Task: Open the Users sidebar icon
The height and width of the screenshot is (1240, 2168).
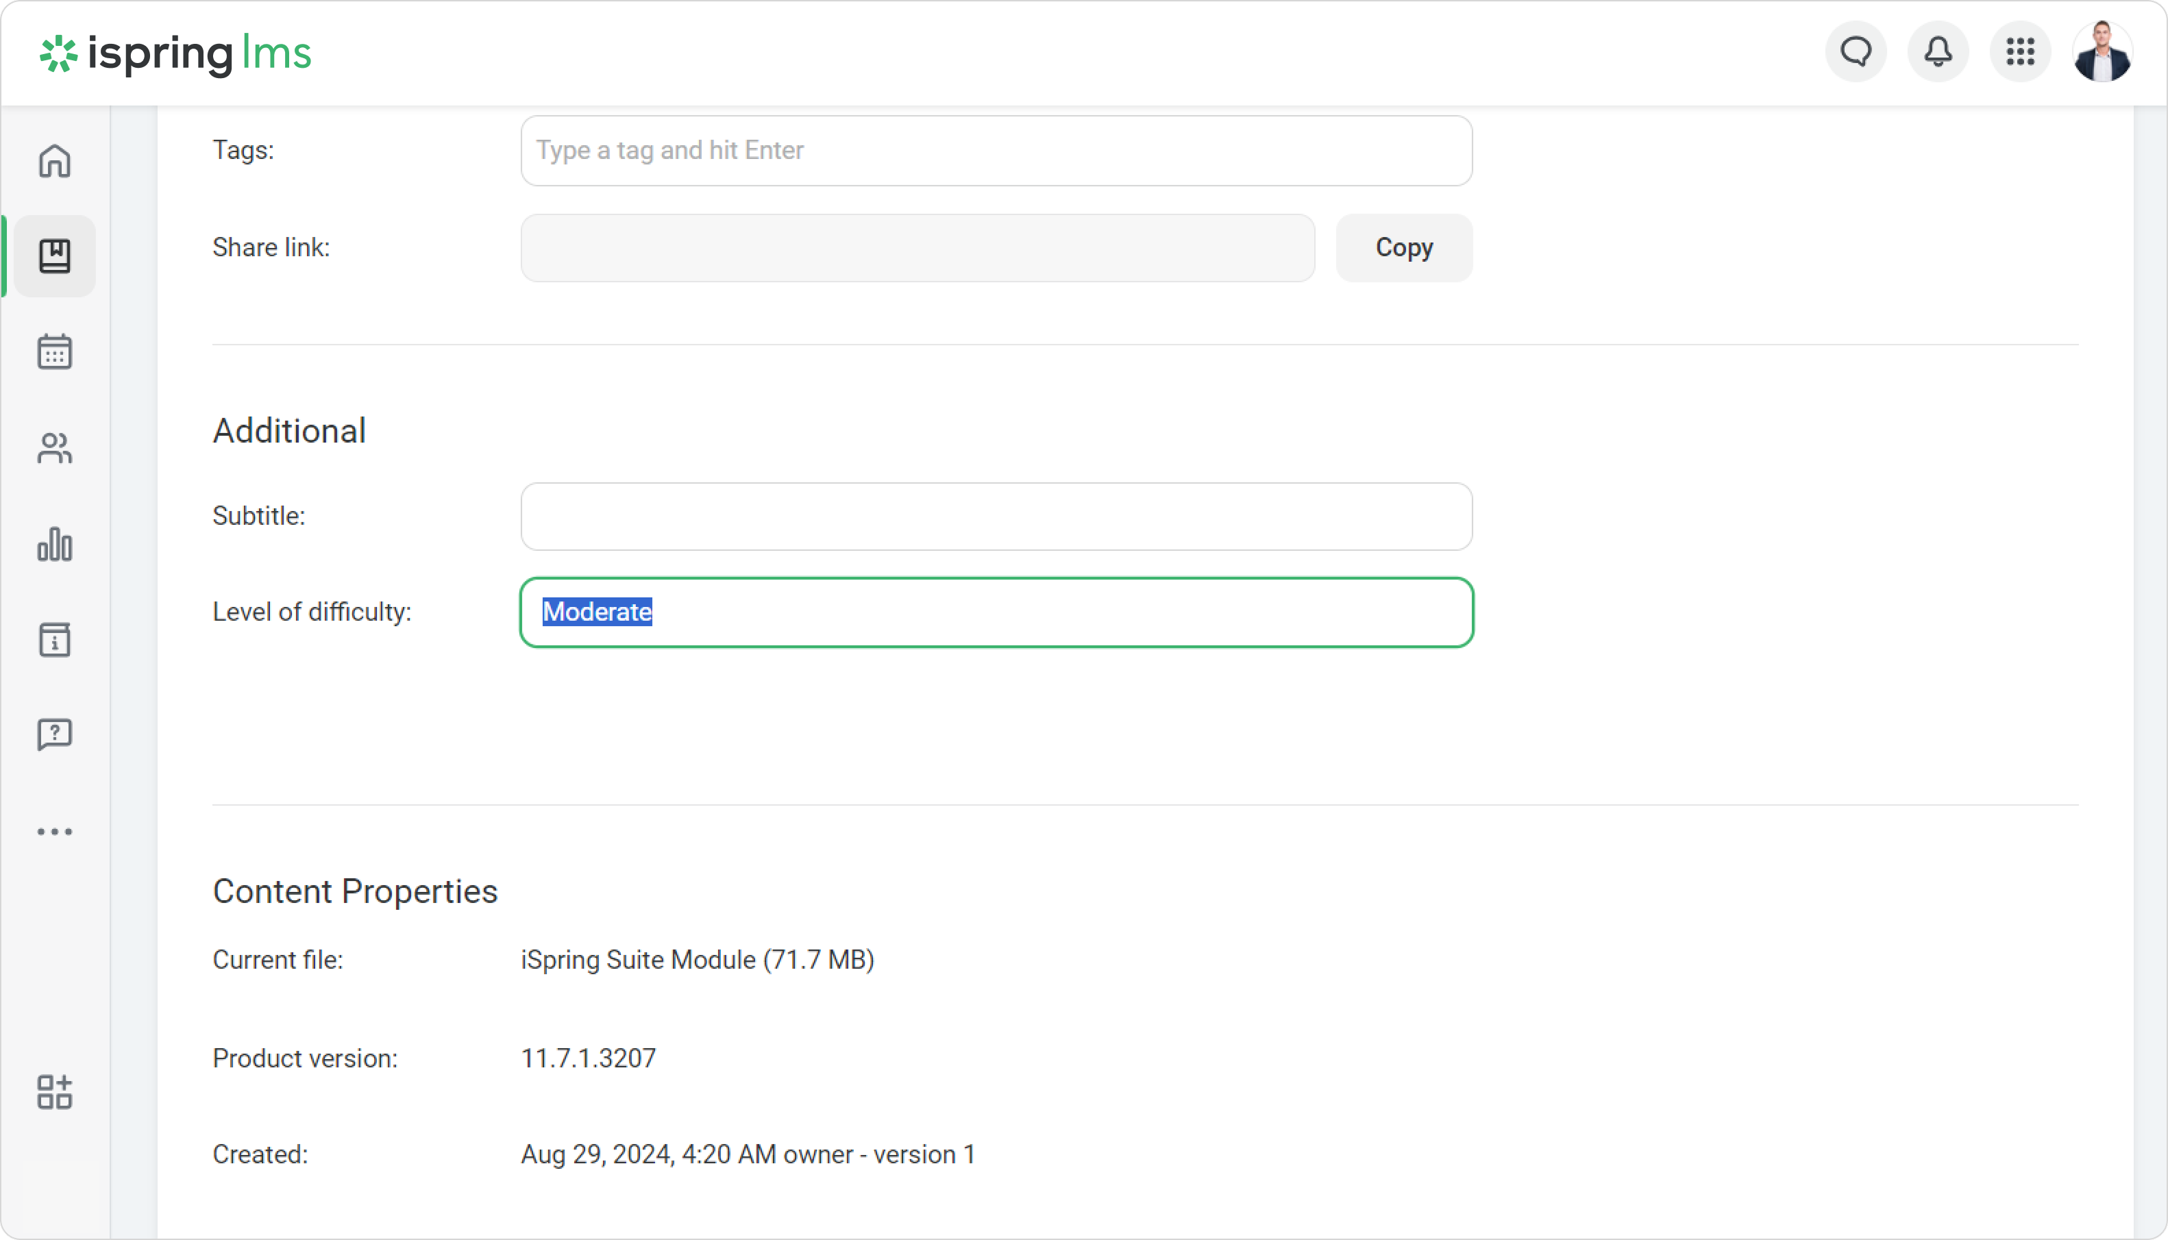Action: (55, 448)
